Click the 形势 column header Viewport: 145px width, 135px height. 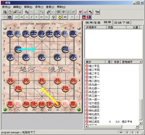click(116, 62)
